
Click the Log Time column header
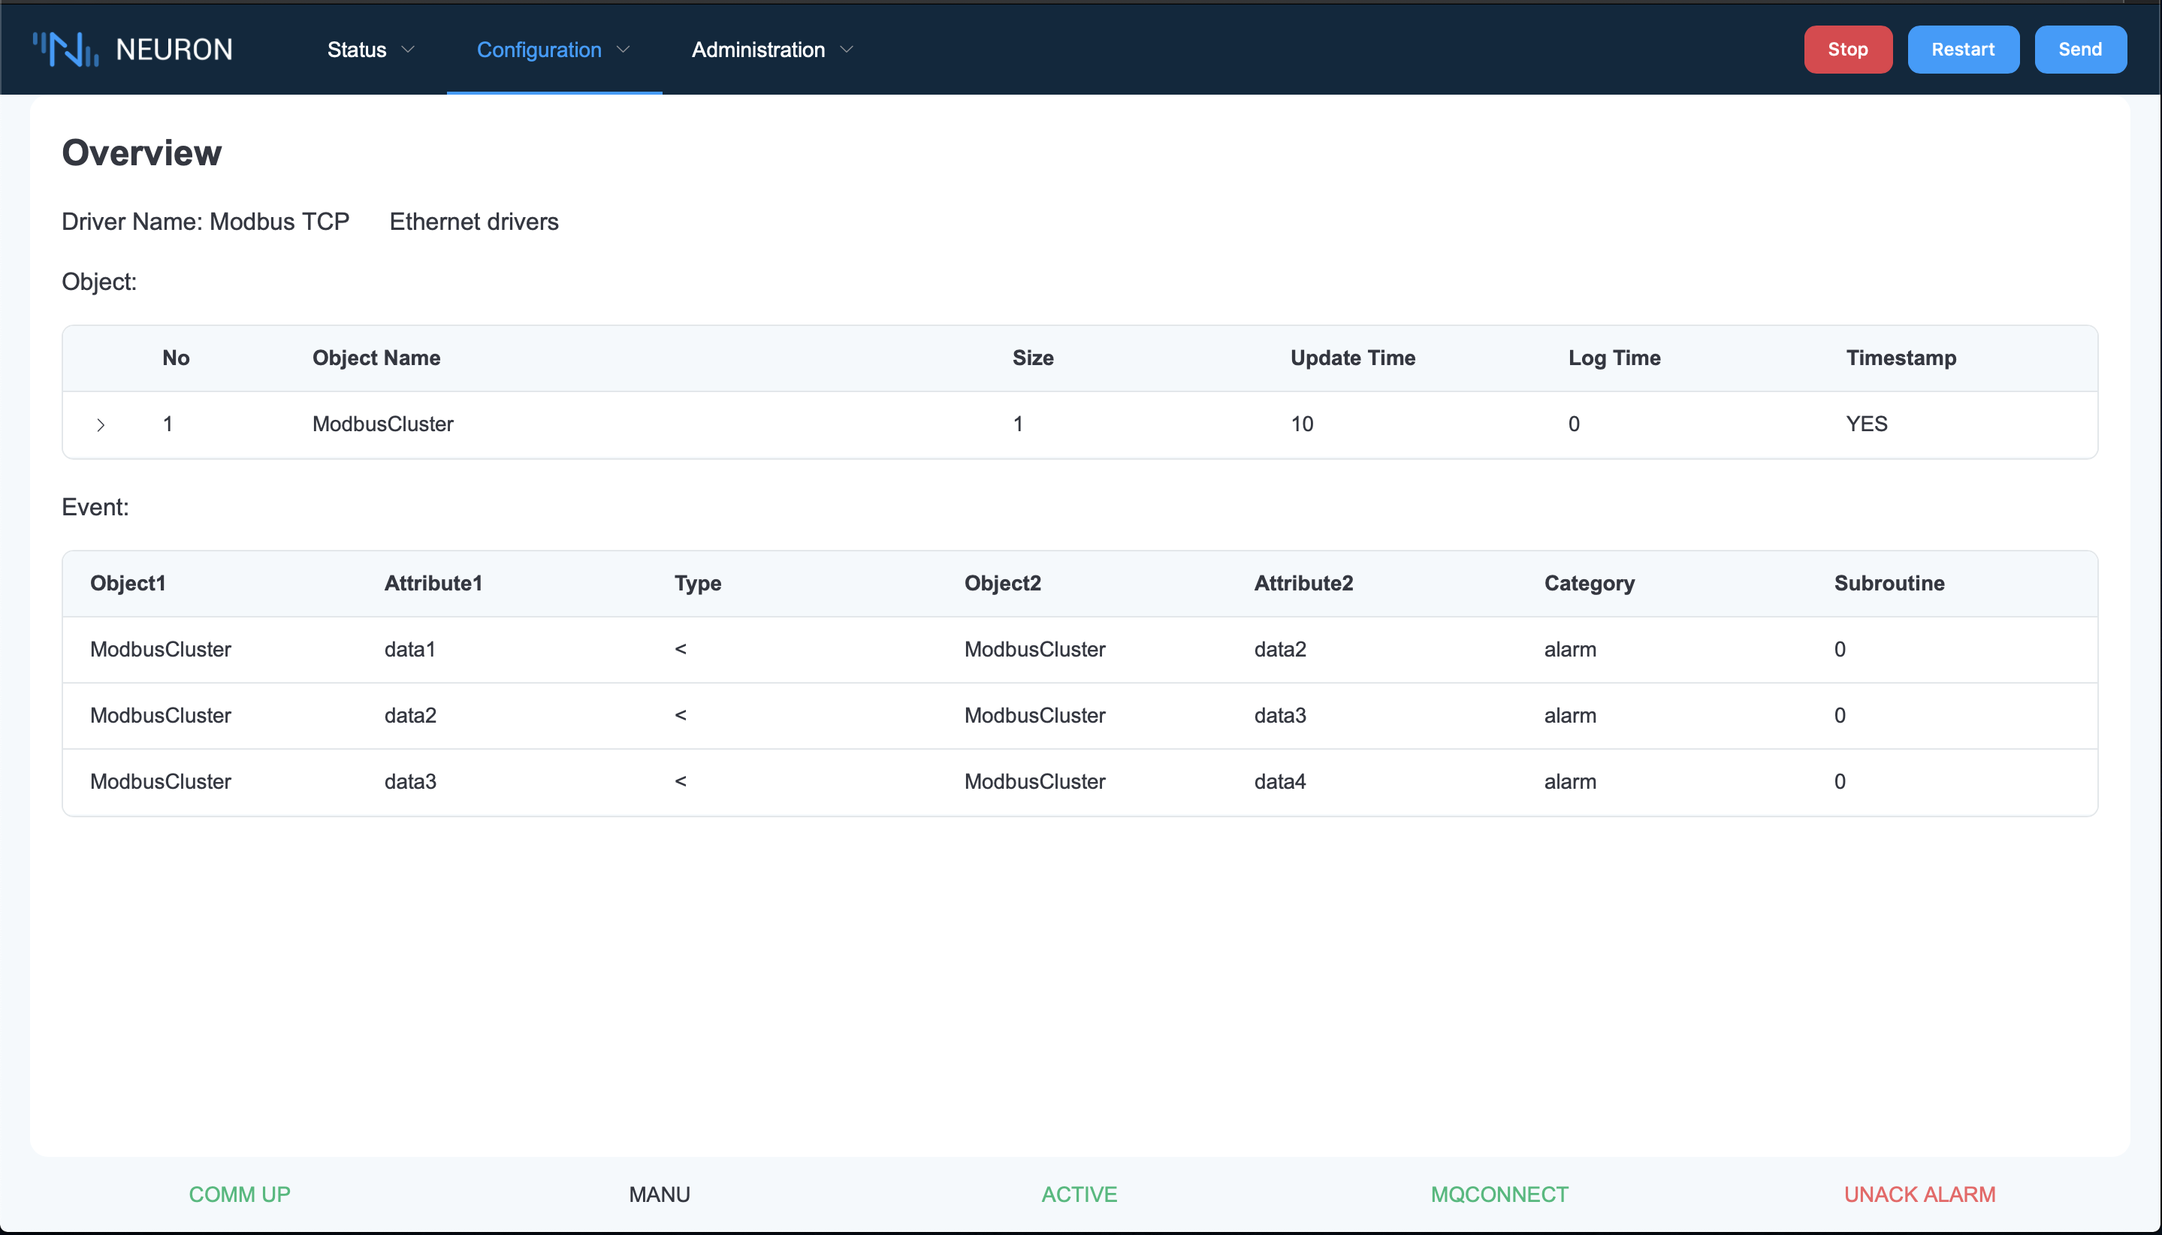coord(1614,358)
